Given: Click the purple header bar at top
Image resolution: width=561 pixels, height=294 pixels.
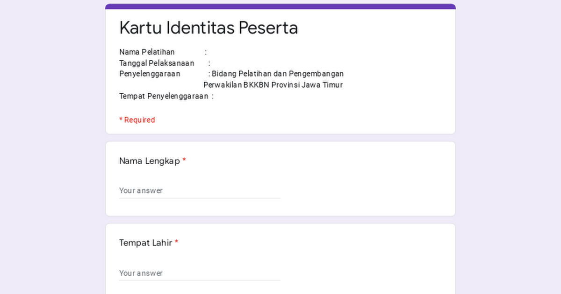Looking at the screenshot, I should (280, 6).
